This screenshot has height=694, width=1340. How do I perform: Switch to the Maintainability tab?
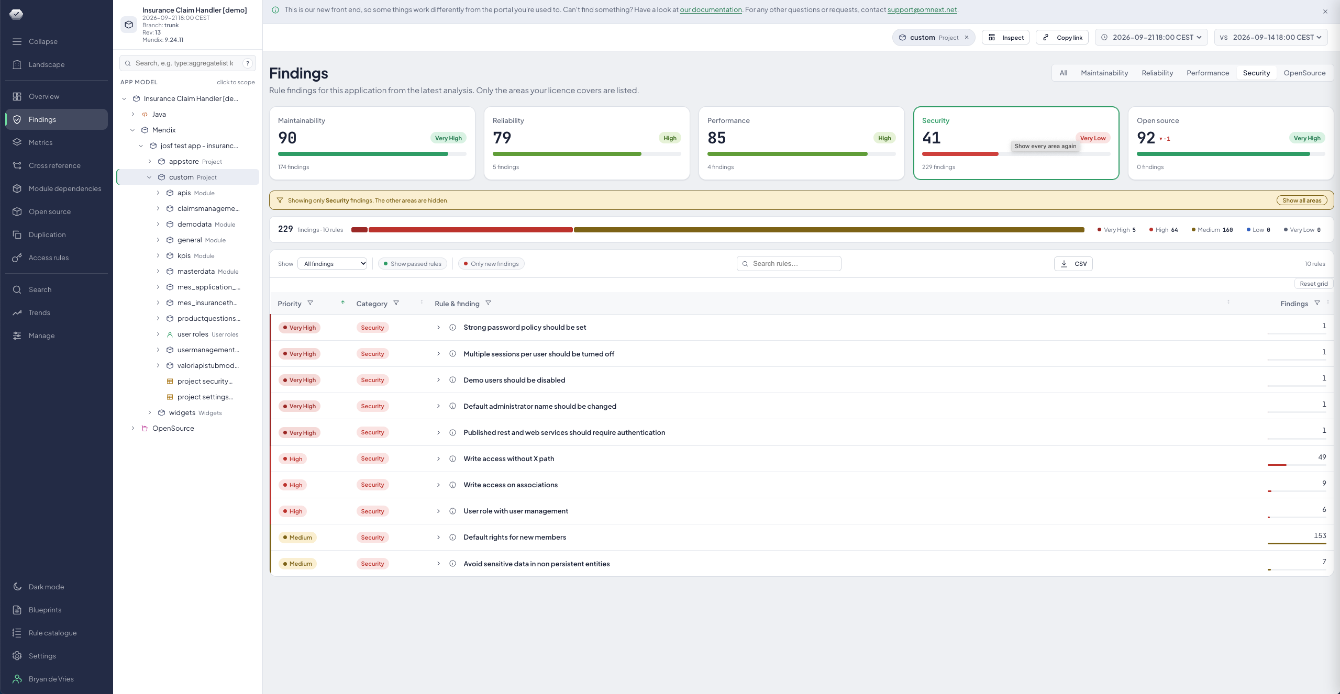click(x=1104, y=73)
